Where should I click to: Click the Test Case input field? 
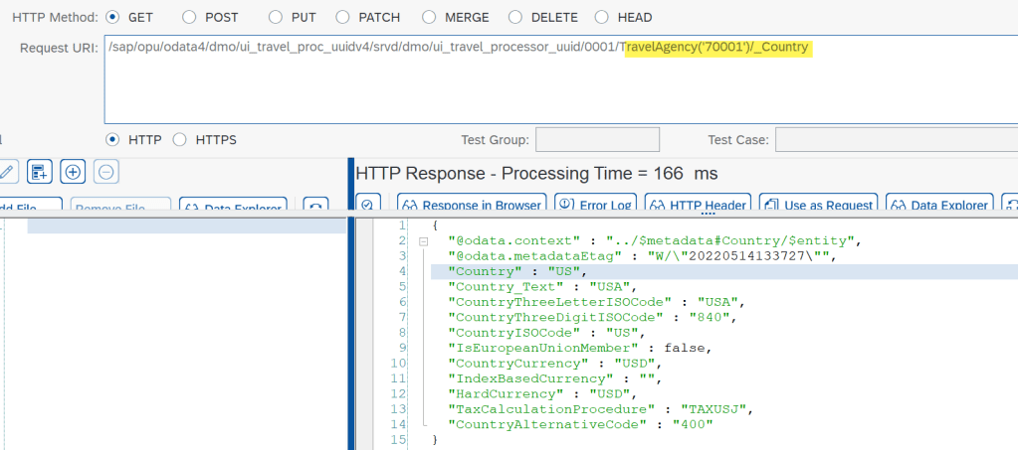coord(896,140)
